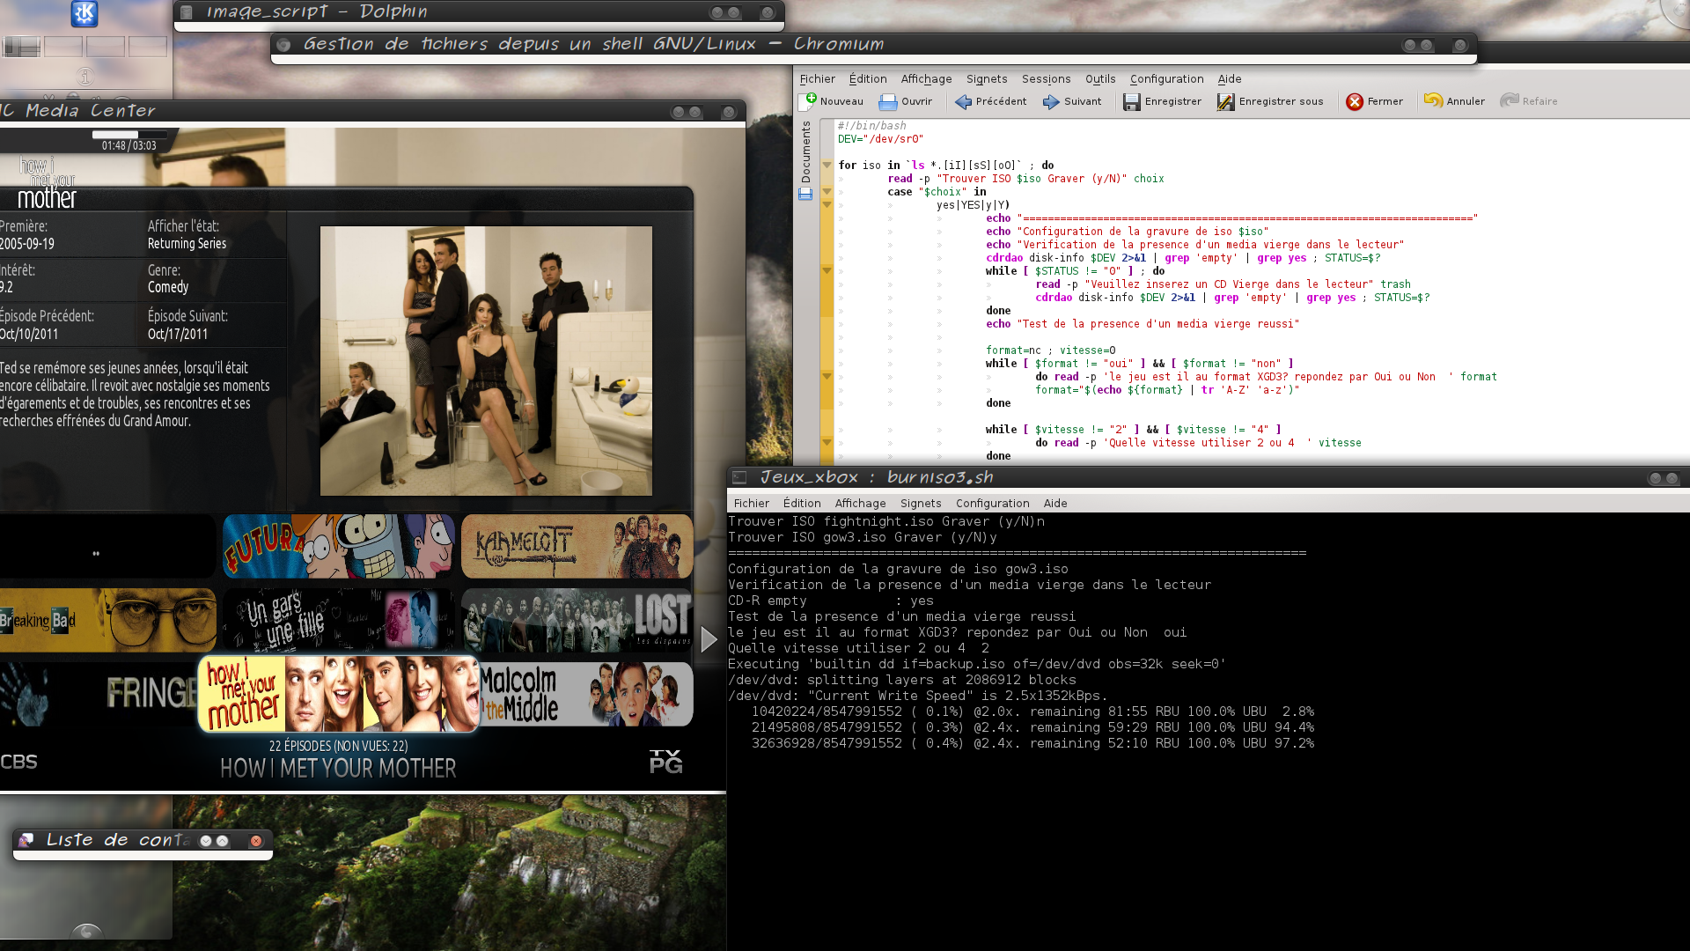Switch to the second virtual desktop in pager
The image size is (1690, 951).
63,47
